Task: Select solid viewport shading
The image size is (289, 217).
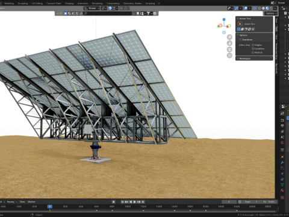Action: coord(263,8)
